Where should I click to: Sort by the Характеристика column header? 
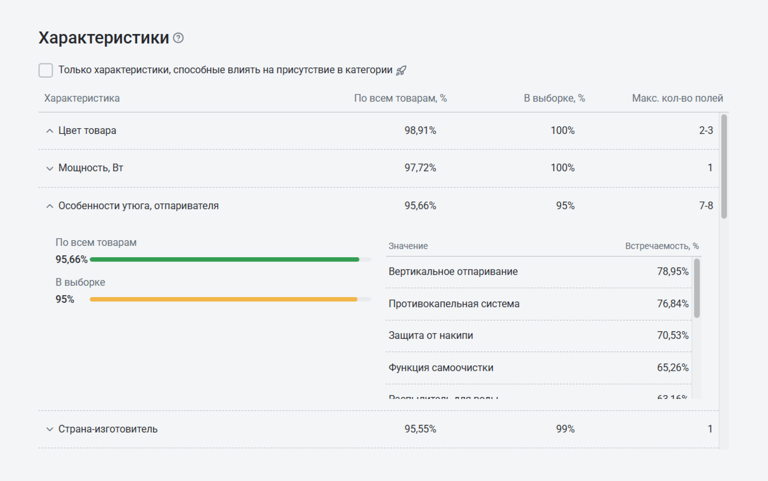click(82, 98)
